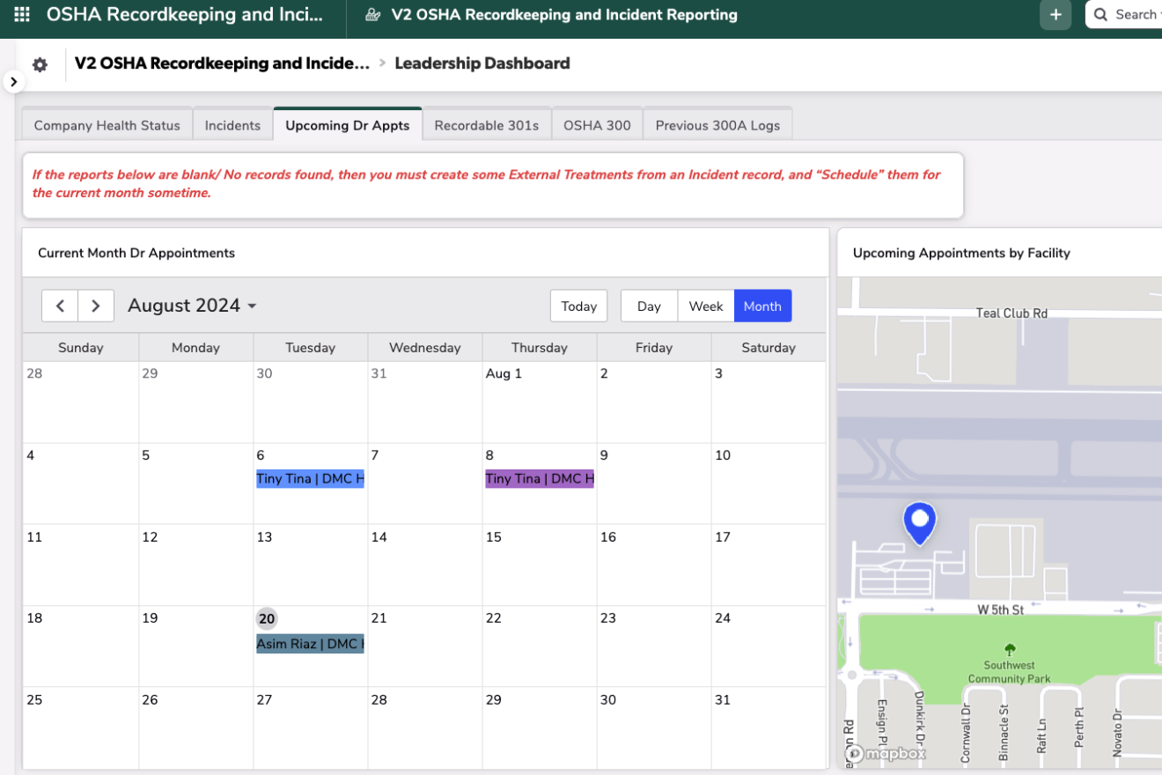Viewport: 1162px width, 775px height.
Task: Click the settings gear icon
Action: pyautogui.click(x=40, y=64)
